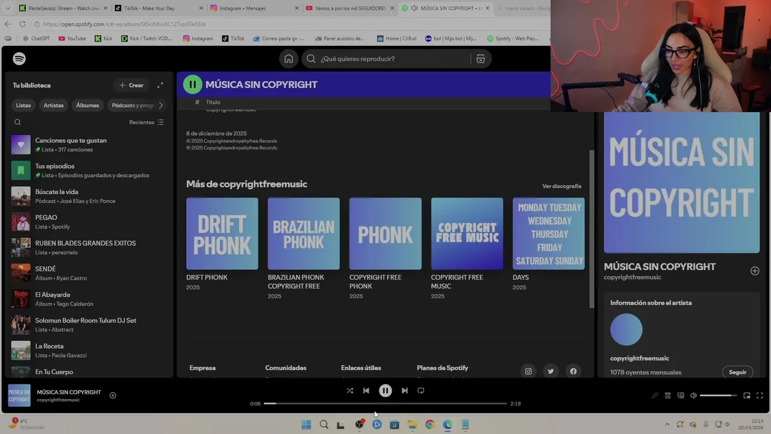Viewport: 771px width, 434px height.
Task: Filter the library by Listas
Action: (x=23, y=105)
